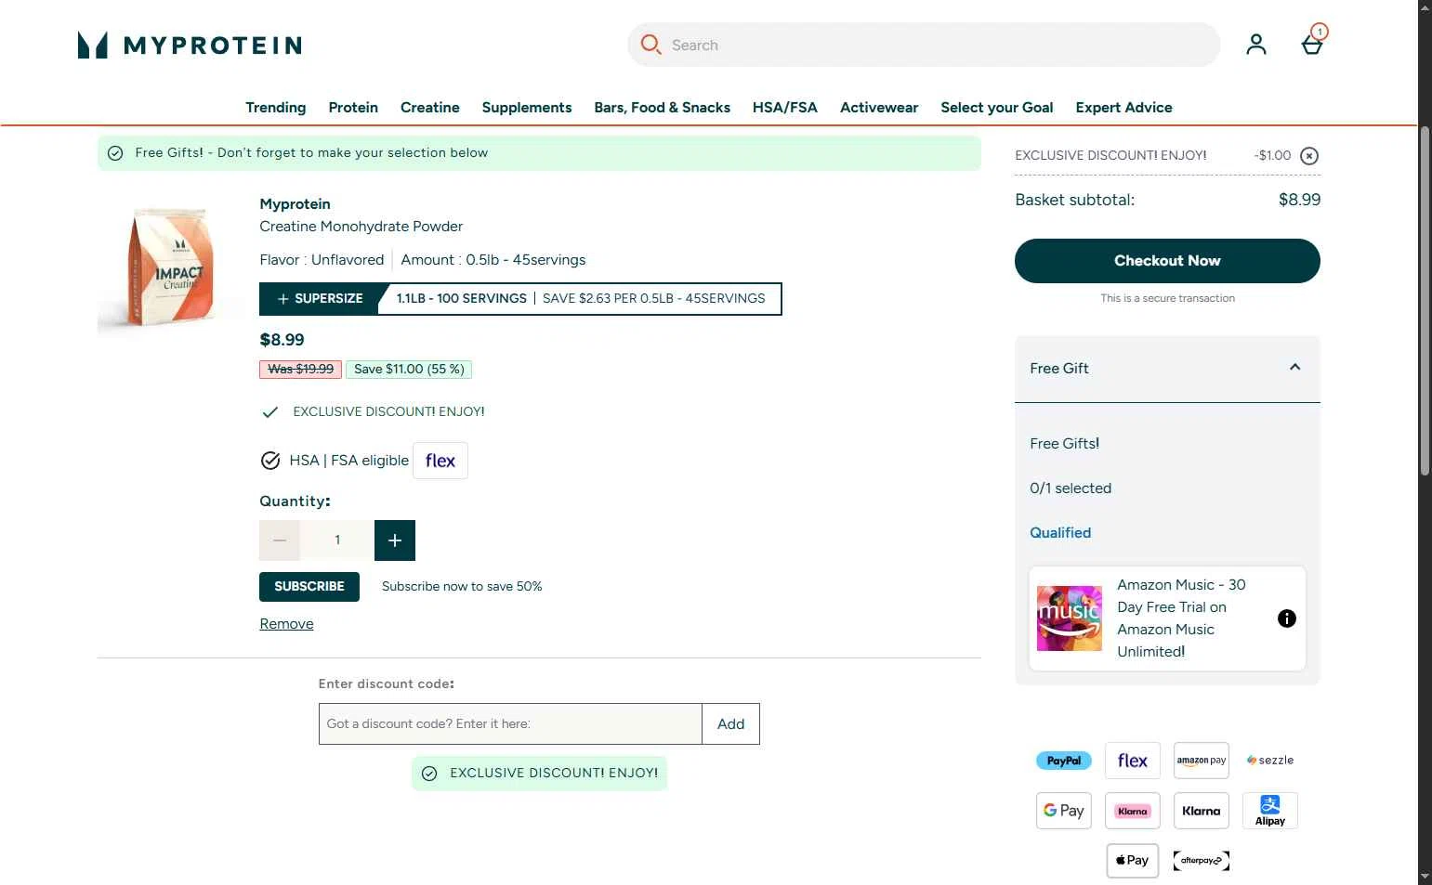Decrease quantity with minus button
The width and height of the screenshot is (1432, 885).
(x=280, y=540)
